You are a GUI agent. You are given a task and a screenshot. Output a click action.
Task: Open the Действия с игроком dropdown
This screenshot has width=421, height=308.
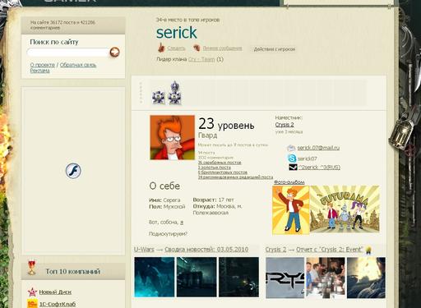pos(274,49)
